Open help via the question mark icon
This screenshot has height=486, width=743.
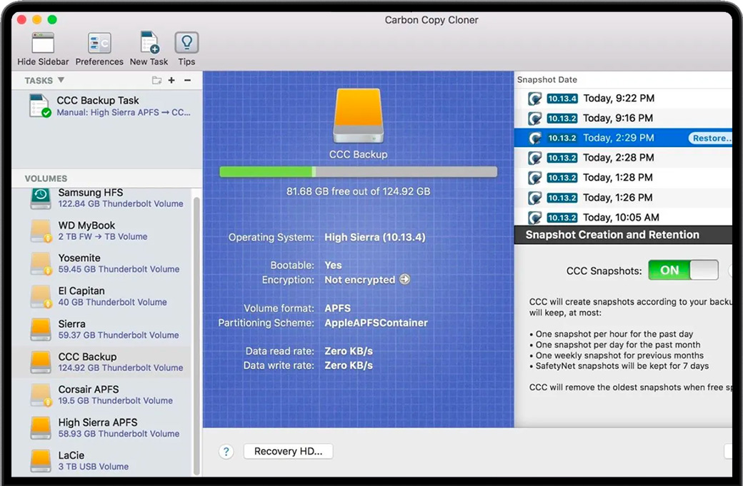tap(226, 451)
